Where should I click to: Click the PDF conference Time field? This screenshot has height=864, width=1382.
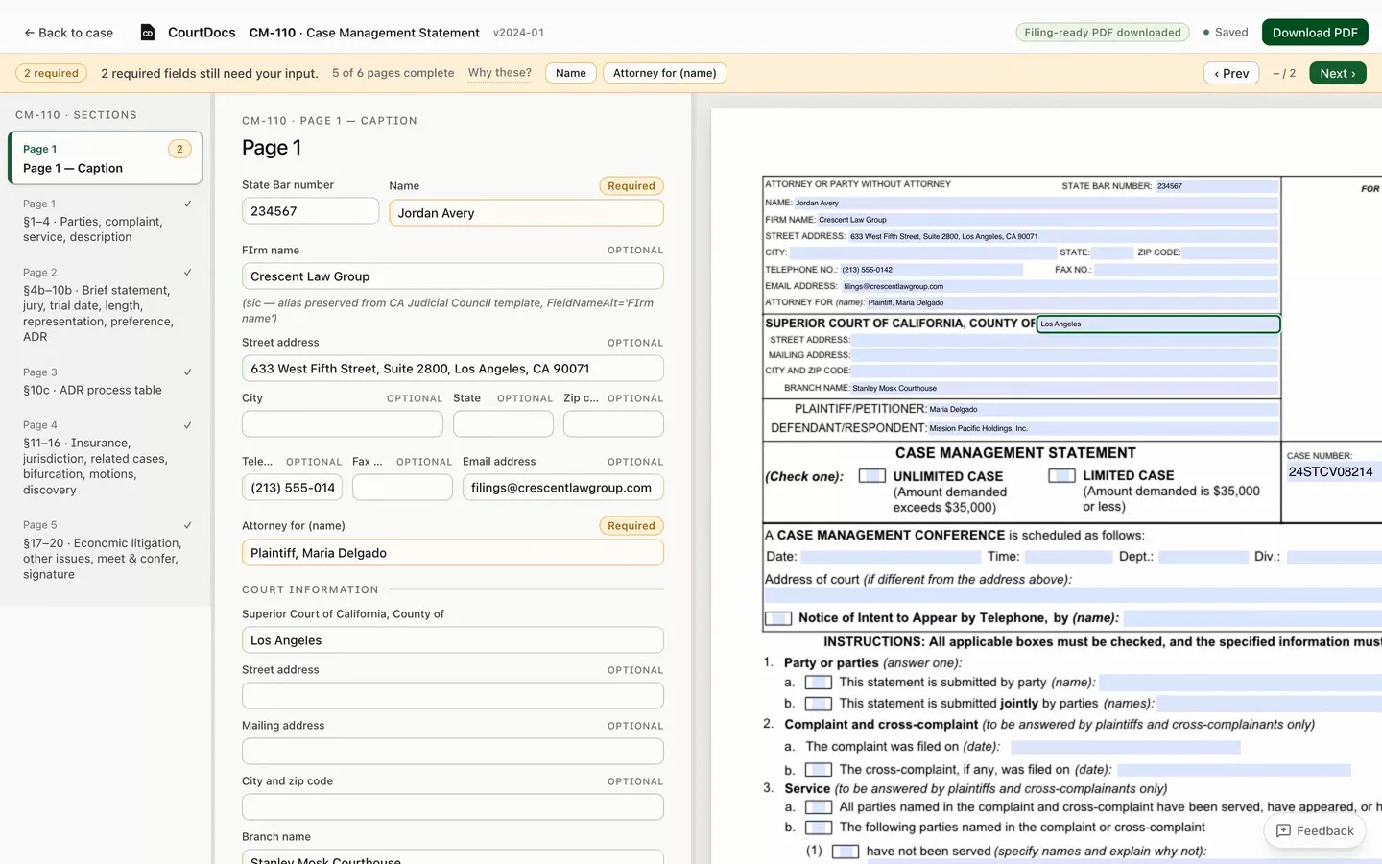click(x=1068, y=557)
